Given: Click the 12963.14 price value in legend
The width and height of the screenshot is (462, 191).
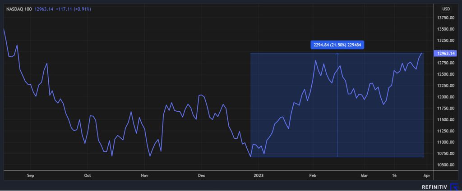Looking at the screenshot, I should [x=44, y=9].
